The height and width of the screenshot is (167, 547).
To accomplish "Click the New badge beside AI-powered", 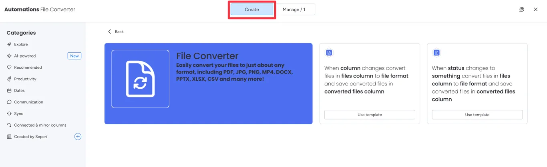I will click(x=74, y=56).
